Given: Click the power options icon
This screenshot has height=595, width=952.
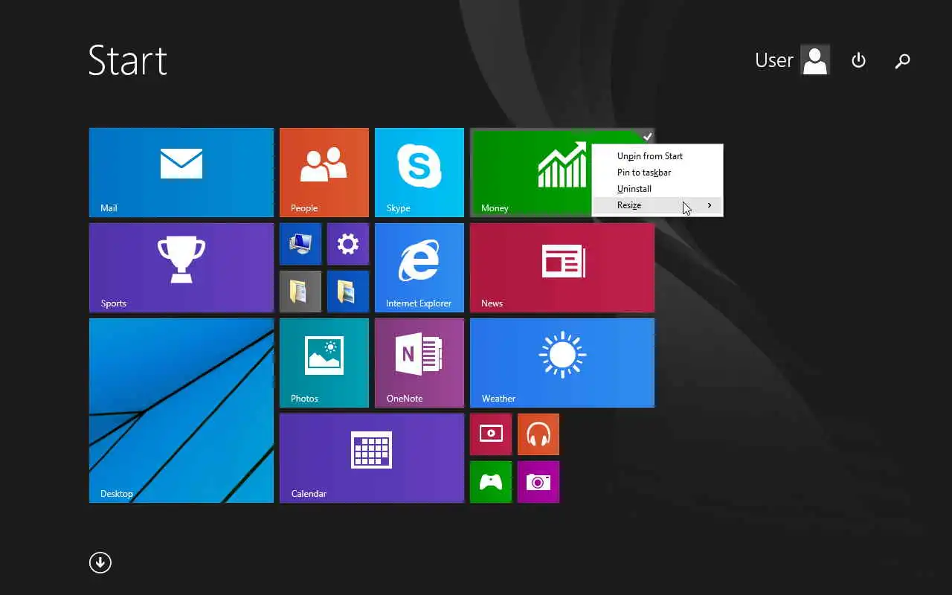Looking at the screenshot, I should [x=858, y=60].
